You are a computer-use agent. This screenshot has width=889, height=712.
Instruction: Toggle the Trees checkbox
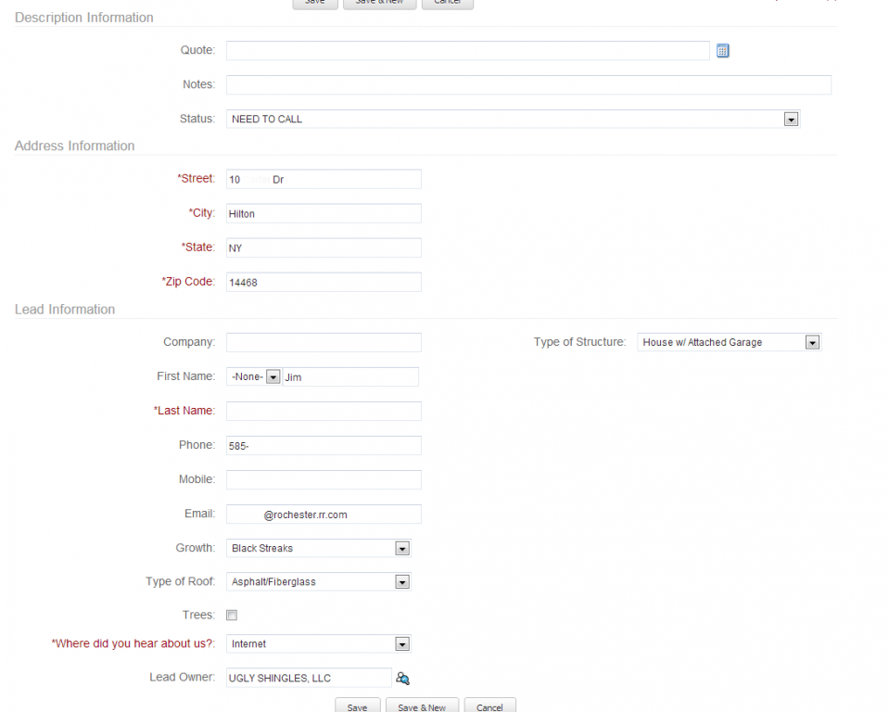232,616
